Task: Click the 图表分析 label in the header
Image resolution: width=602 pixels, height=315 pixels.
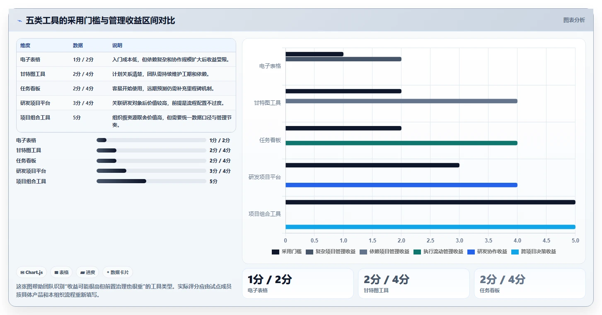Action: click(574, 20)
